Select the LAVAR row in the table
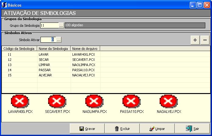The width and height of the screenshot is (212, 136). coord(44,54)
